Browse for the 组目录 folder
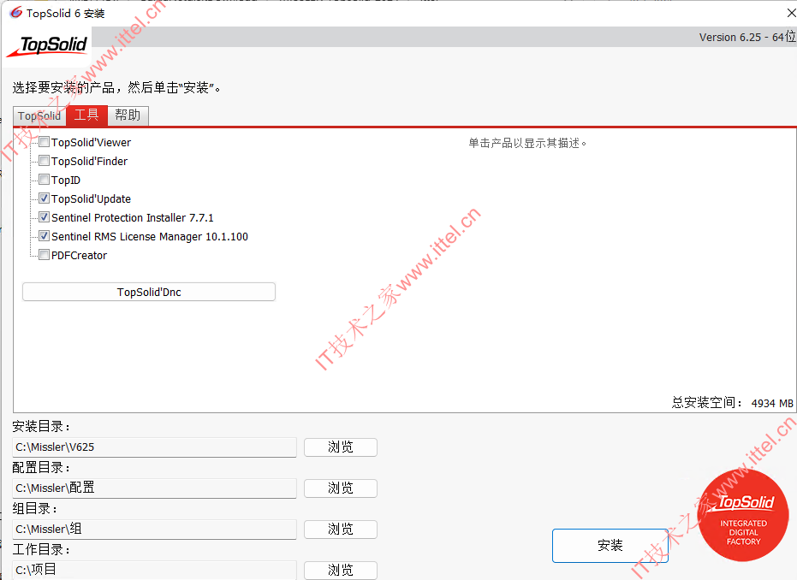 click(341, 530)
